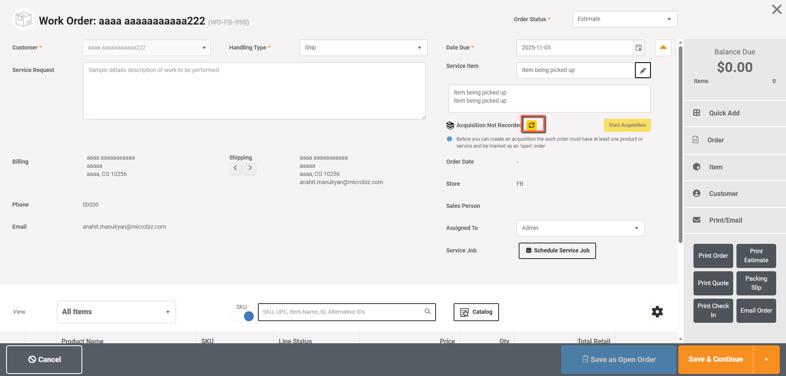Open the Customer dropdown
The height and width of the screenshot is (376, 786).
tap(147, 48)
